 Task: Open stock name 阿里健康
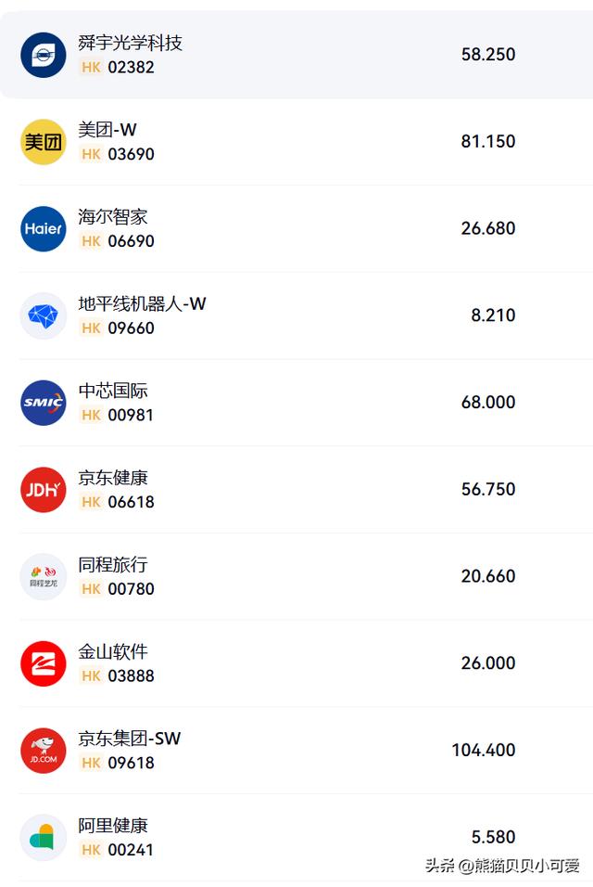tap(113, 826)
